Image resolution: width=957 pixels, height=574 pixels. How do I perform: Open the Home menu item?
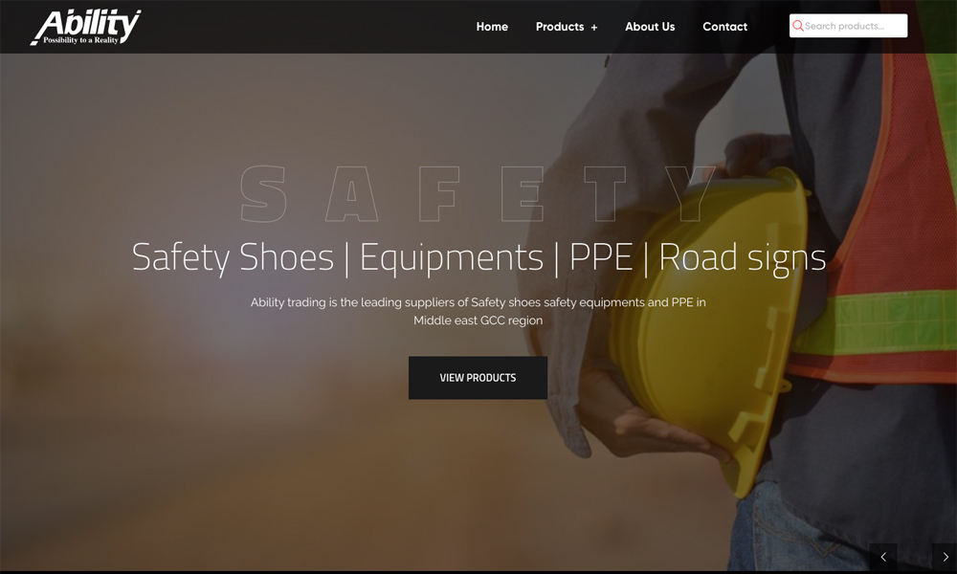pos(492,27)
